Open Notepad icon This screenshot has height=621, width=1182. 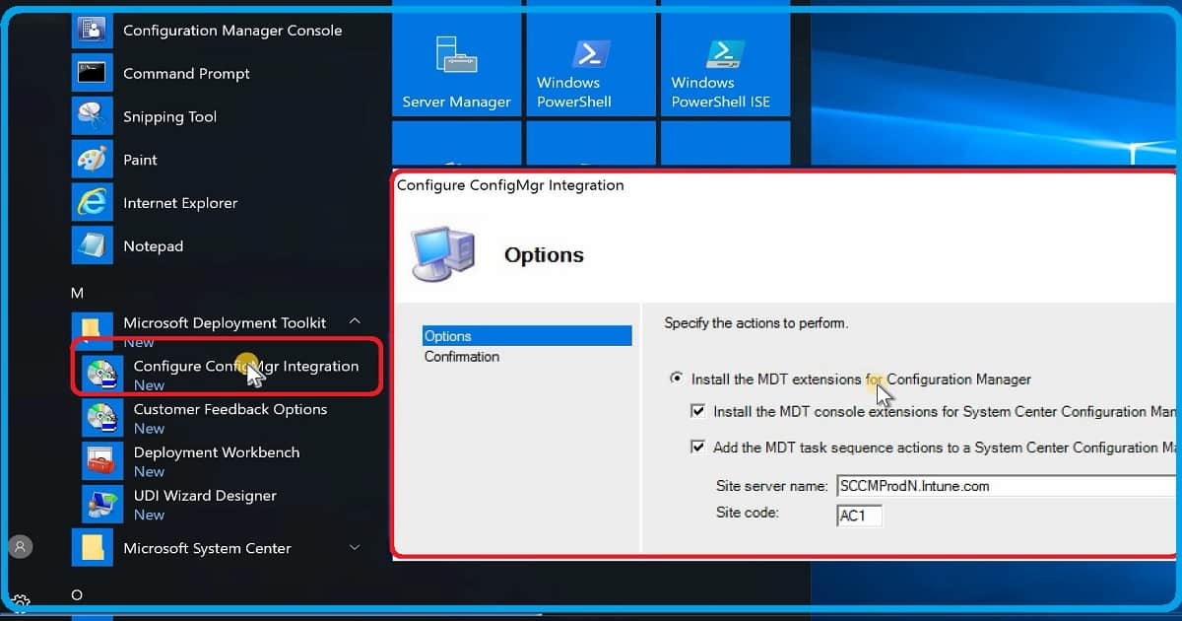point(93,246)
